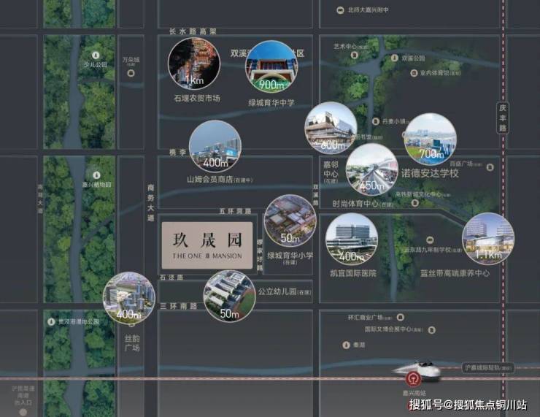Click the 蓝丝带高端康养中心 caption
Image resolution: width=540 pixels, height=417 pixels.
pyautogui.click(x=455, y=273)
